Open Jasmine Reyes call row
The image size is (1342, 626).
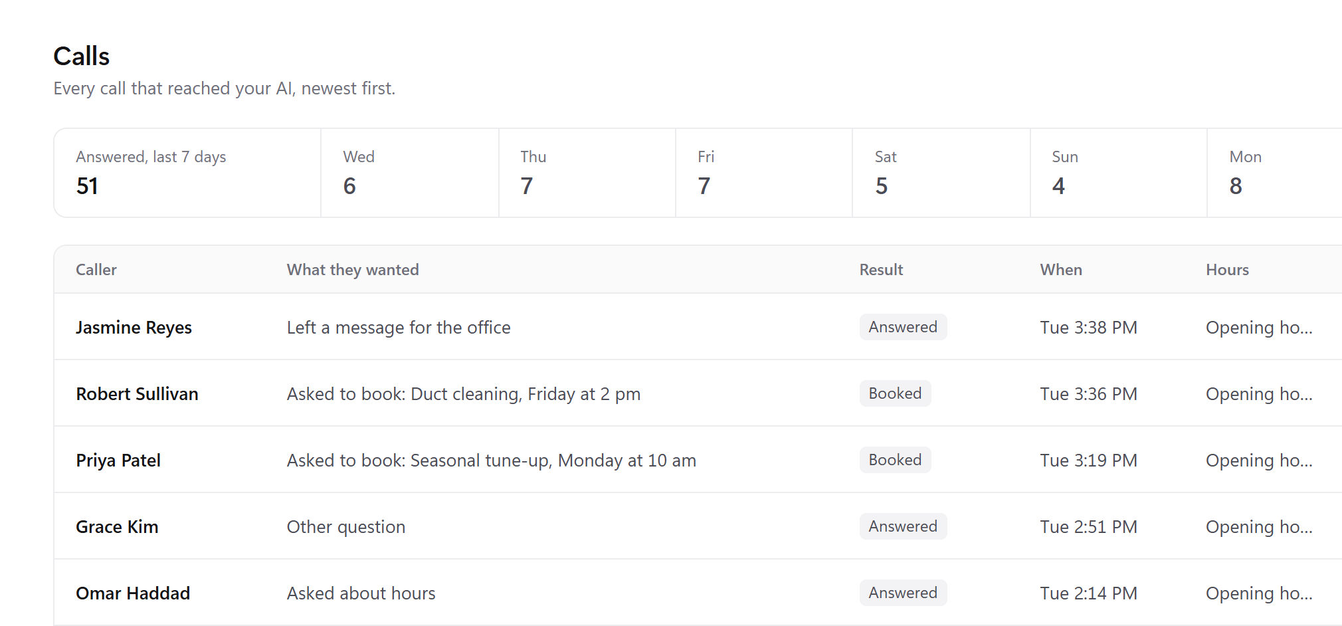coord(698,327)
